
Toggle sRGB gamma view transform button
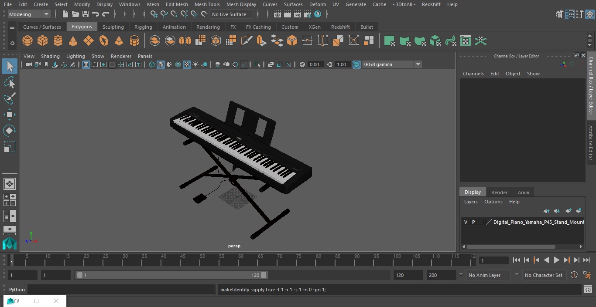tap(356, 64)
